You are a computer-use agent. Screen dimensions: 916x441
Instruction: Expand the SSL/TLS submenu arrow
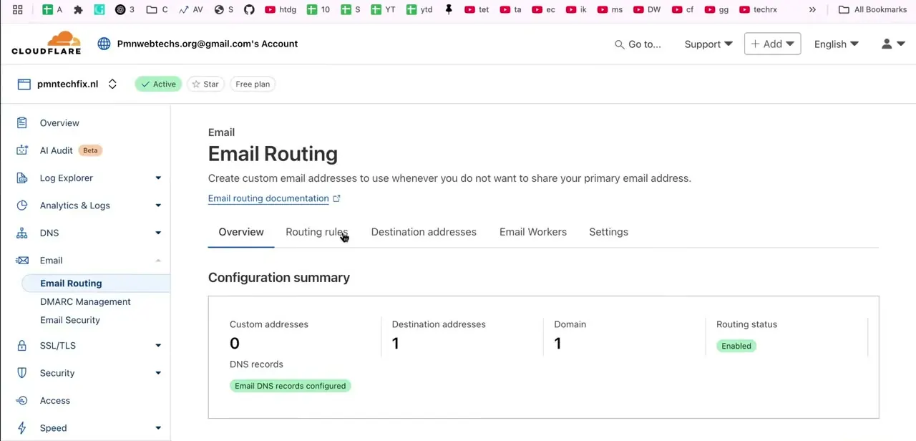[x=158, y=346]
